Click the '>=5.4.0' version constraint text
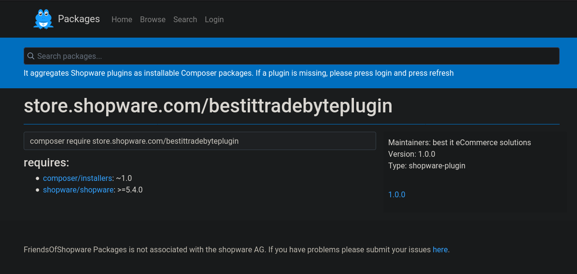Image resolution: width=577 pixels, height=274 pixels. [130, 190]
